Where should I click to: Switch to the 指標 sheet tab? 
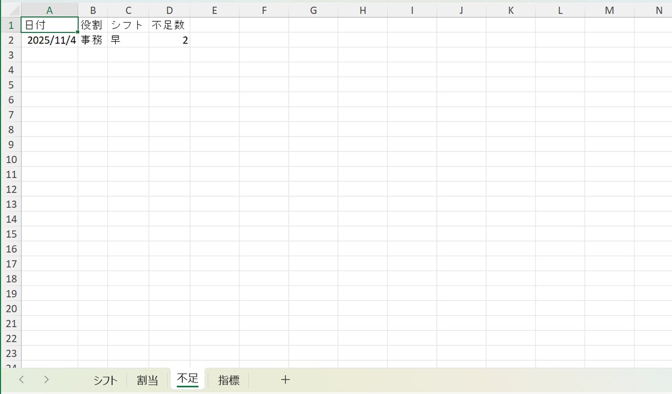(229, 380)
